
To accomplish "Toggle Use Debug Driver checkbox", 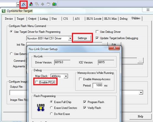I will [97, 32].
